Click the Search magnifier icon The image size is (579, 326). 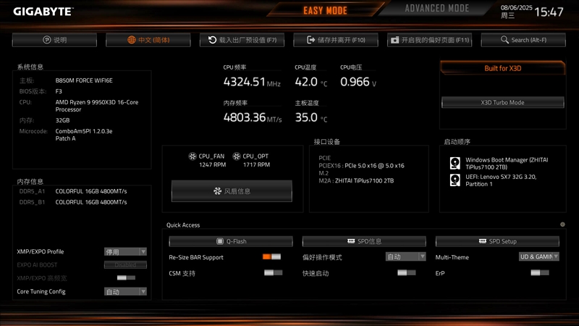pyautogui.click(x=504, y=40)
